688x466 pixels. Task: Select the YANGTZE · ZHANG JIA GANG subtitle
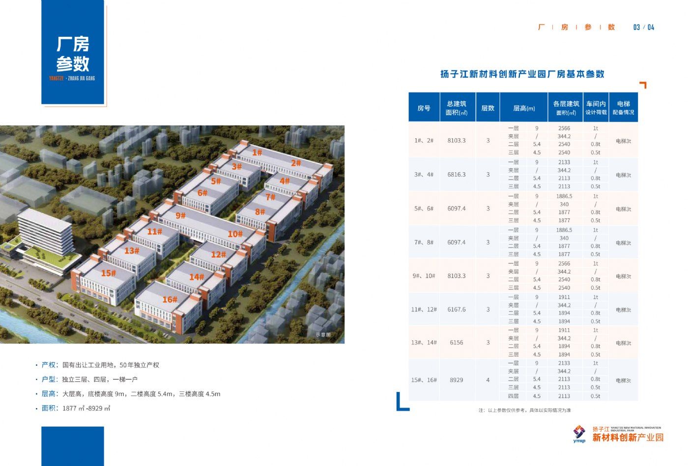tap(72, 78)
